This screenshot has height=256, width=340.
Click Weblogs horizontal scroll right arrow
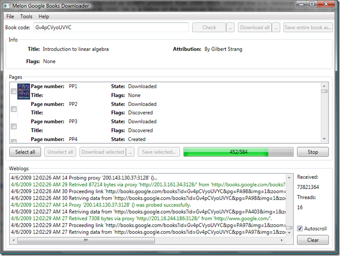coord(282,240)
